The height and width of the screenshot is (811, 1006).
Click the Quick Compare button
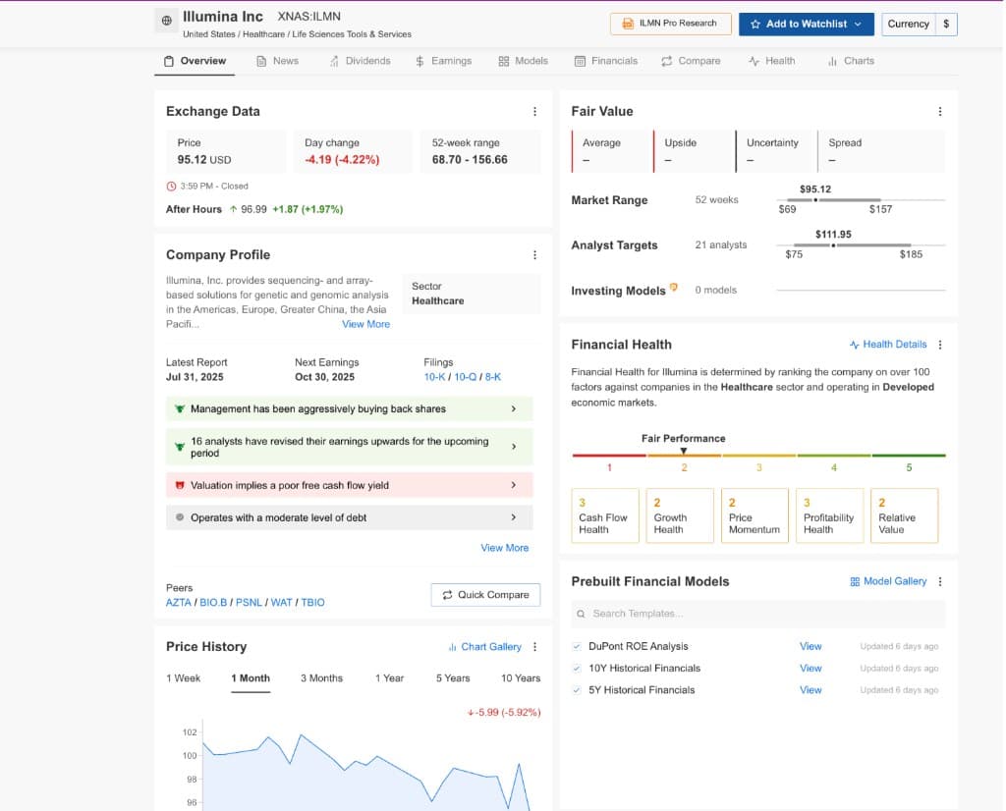pyautogui.click(x=485, y=595)
